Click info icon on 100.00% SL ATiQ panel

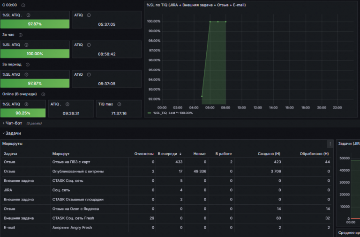(x=26, y=45)
